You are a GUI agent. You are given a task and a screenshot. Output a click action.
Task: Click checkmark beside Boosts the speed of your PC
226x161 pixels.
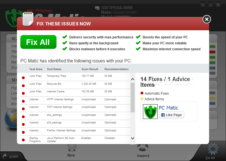138,37
